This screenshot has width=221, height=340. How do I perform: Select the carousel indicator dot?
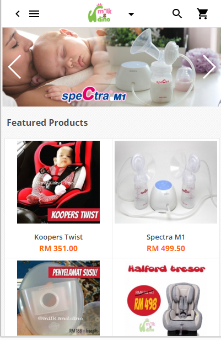(111, 99)
